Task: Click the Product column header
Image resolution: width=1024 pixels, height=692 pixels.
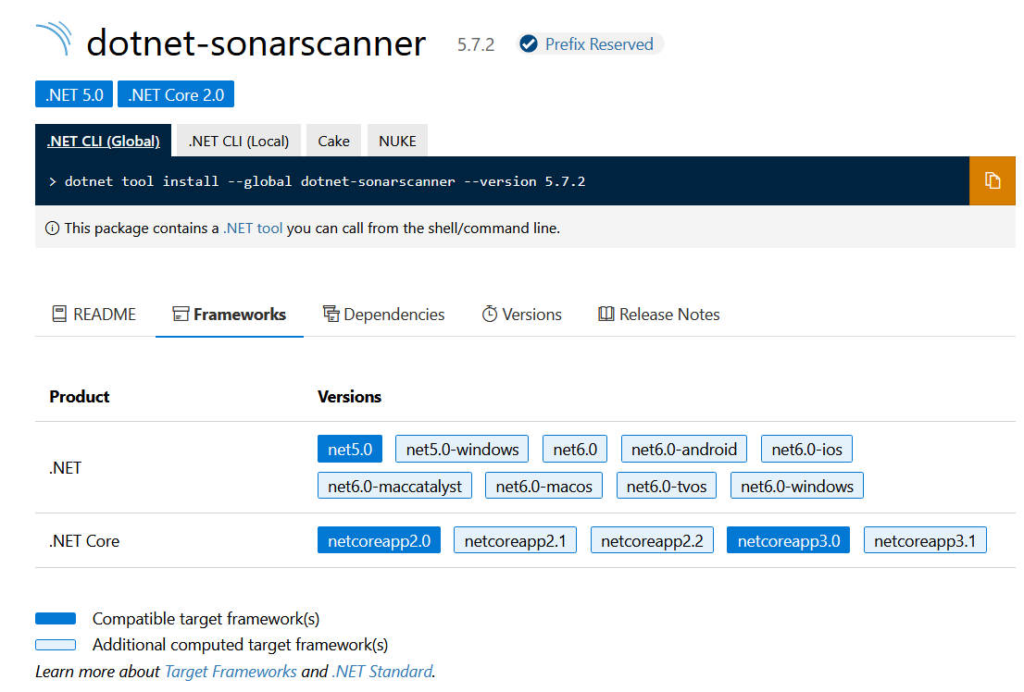Action: point(79,396)
